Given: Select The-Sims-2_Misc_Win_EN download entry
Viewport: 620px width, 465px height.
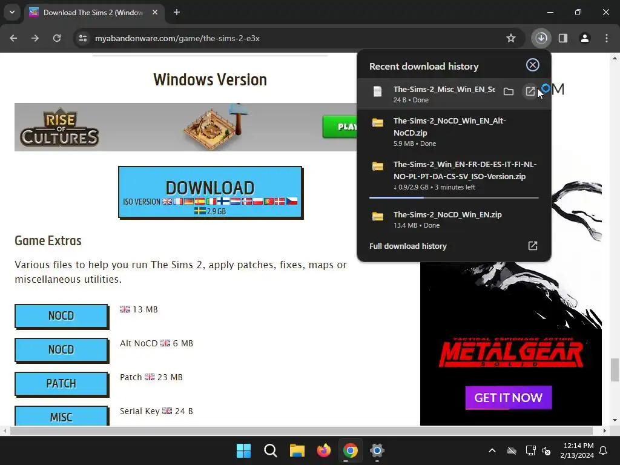Looking at the screenshot, I should pyautogui.click(x=454, y=94).
